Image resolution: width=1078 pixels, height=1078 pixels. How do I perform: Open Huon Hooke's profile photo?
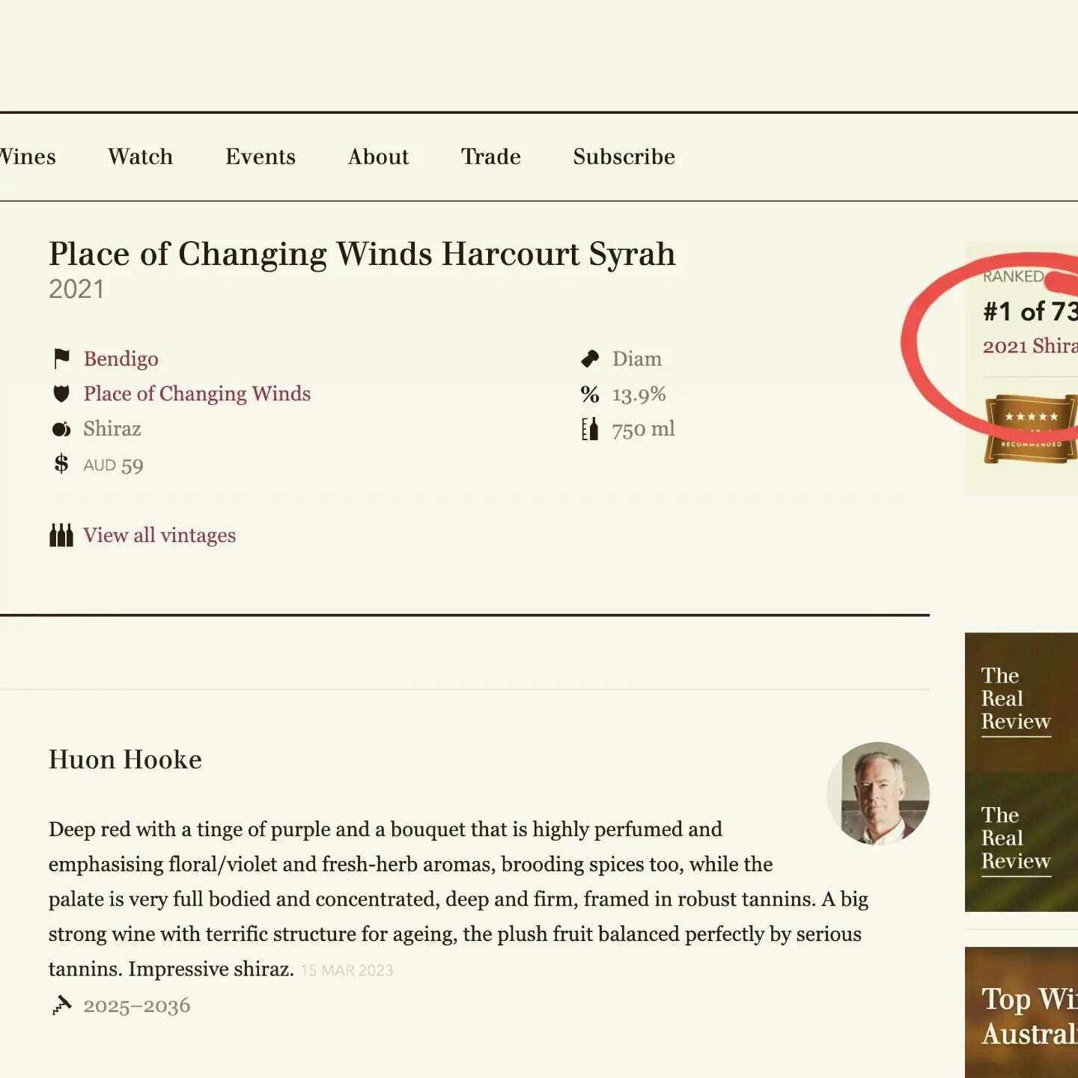(x=878, y=794)
